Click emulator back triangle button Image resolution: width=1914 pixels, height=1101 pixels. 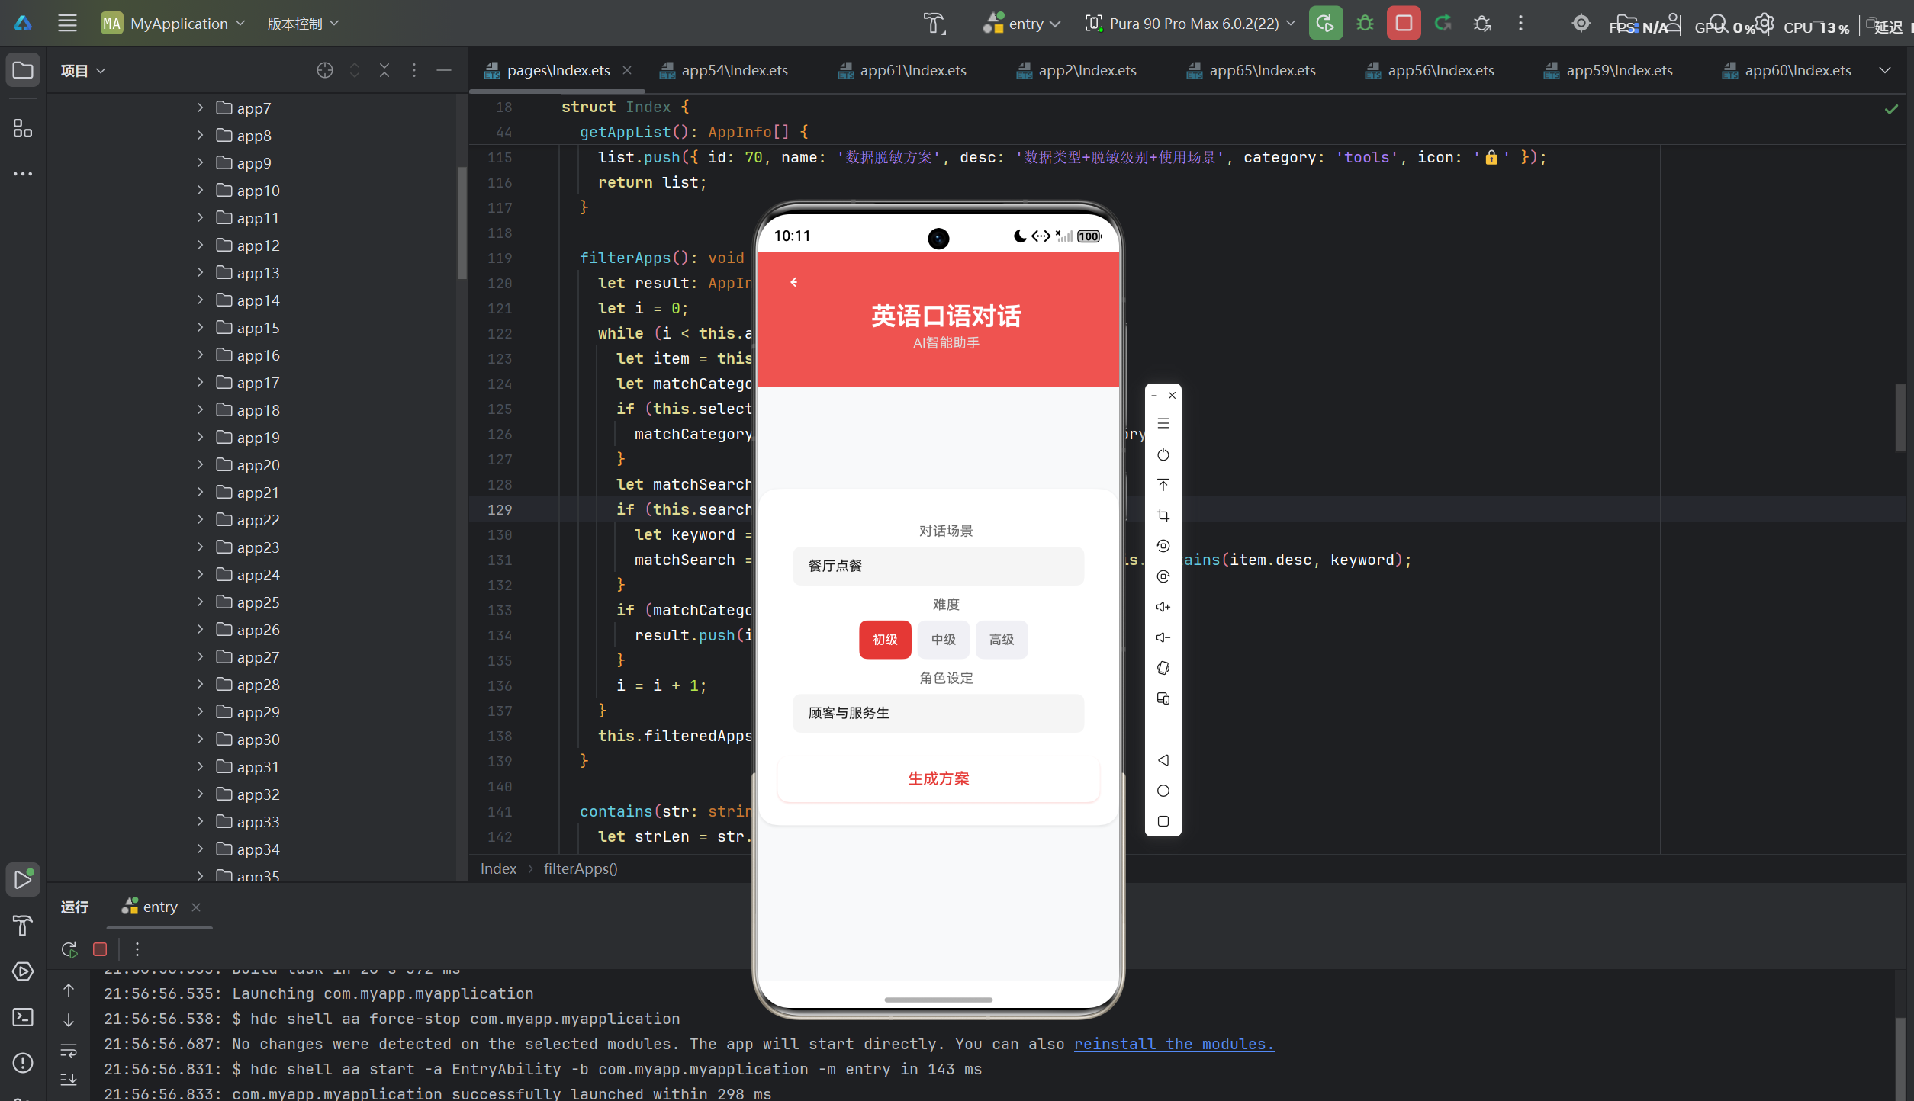click(1163, 760)
